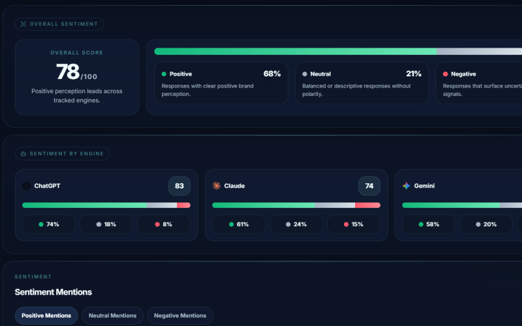This screenshot has height=326, width=522.
Task: Click the Overall Sentiment badge
Action: click(59, 24)
